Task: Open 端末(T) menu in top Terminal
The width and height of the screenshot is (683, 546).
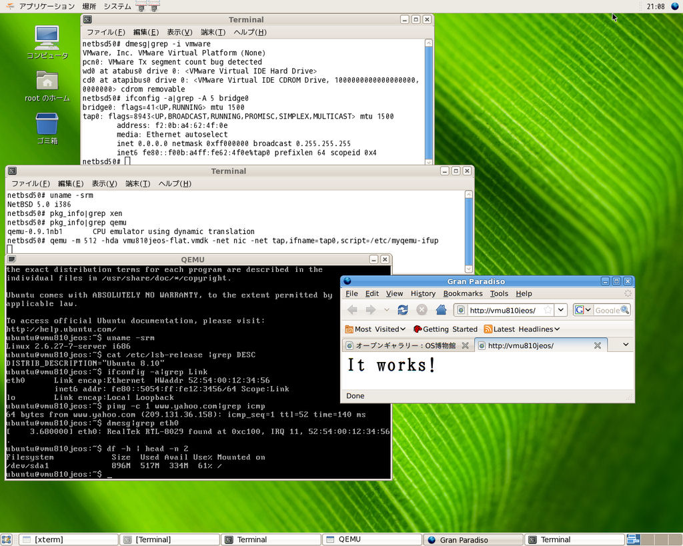Action: pos(213,32)
